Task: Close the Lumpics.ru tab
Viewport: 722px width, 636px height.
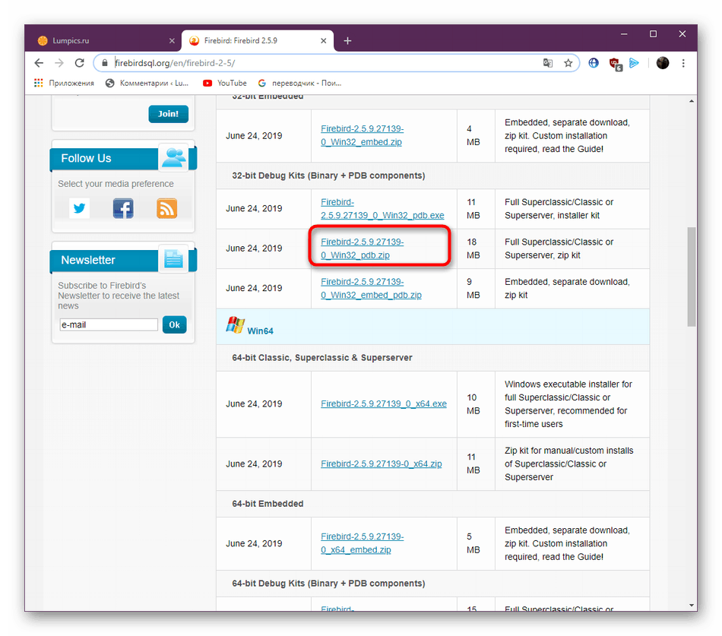Action: (x=172, y=40)
